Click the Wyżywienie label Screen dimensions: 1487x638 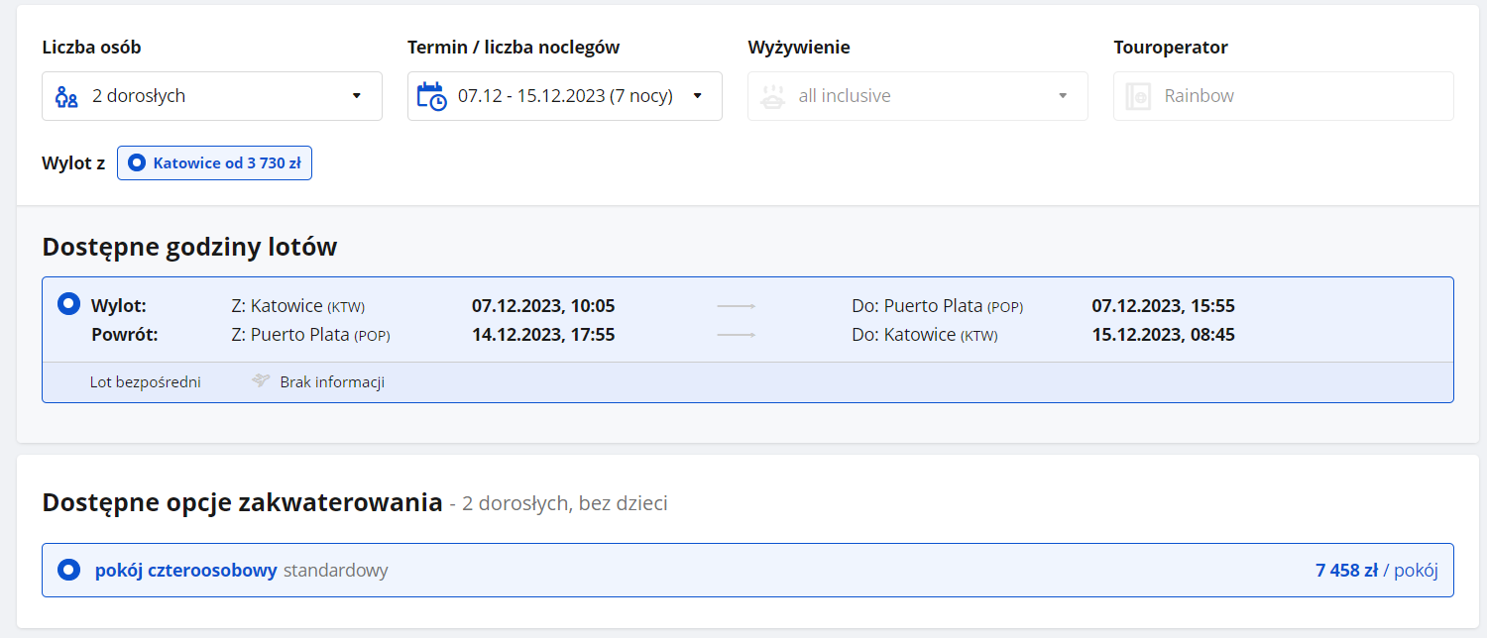tap(799, 47)
